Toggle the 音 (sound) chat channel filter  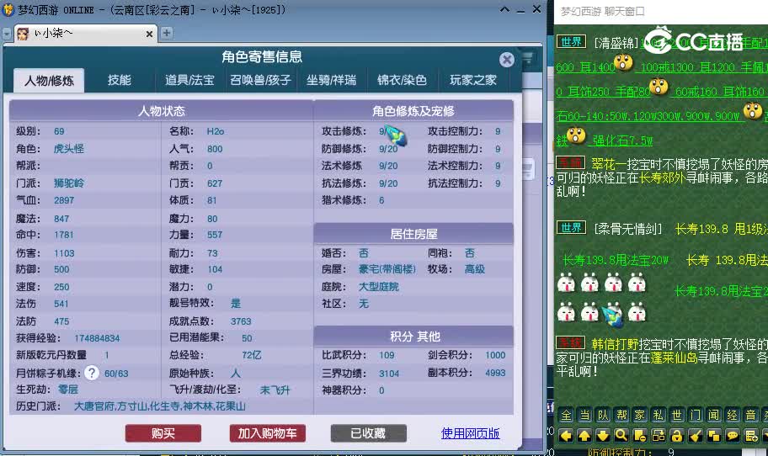coord(751,416)
